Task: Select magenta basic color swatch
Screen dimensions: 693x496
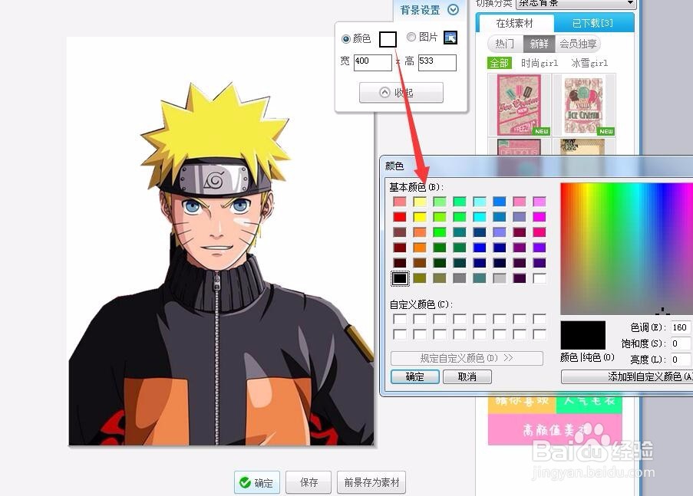Action: [x=540, y=217]
